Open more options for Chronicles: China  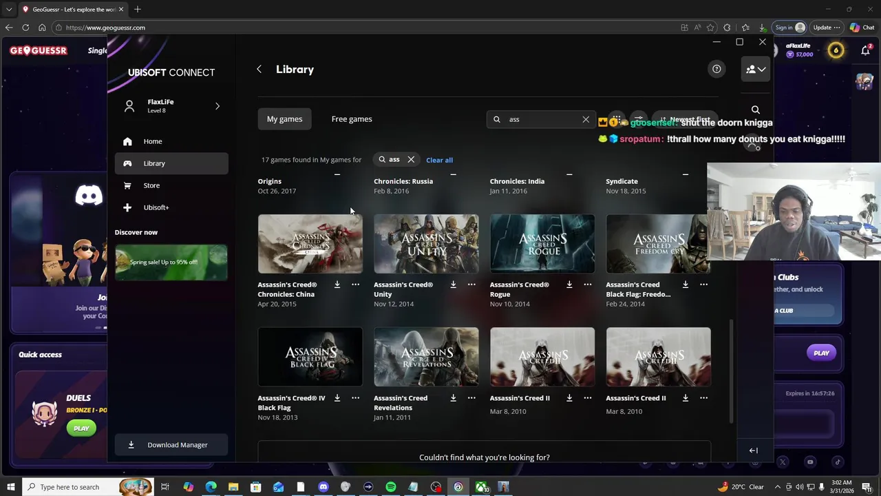pyautogui.click(x=355, y=285)
